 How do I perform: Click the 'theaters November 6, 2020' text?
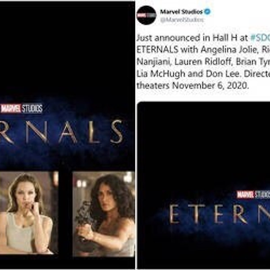coord(193,85)
